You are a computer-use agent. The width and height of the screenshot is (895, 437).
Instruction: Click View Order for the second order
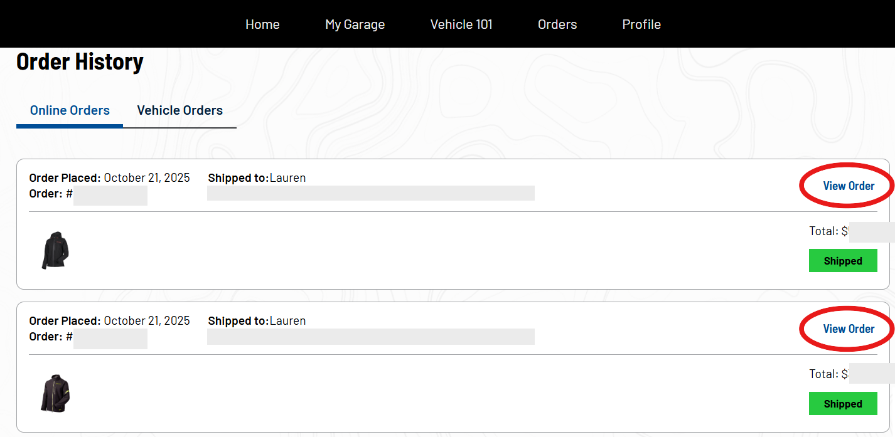click(x=849, y=329)
